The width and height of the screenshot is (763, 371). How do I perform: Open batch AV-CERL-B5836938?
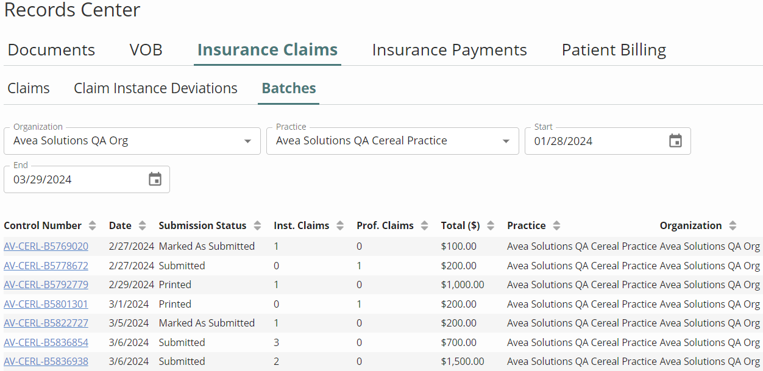coord(46,361)
